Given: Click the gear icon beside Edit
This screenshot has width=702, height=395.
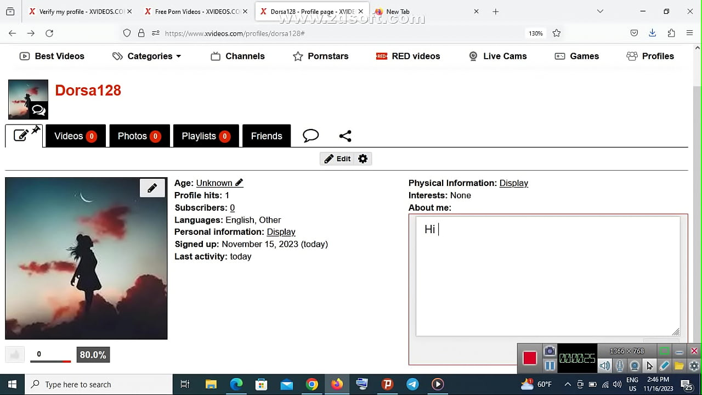Looking at the screenshot, I should pyautogui.click(x=363, y=159).
